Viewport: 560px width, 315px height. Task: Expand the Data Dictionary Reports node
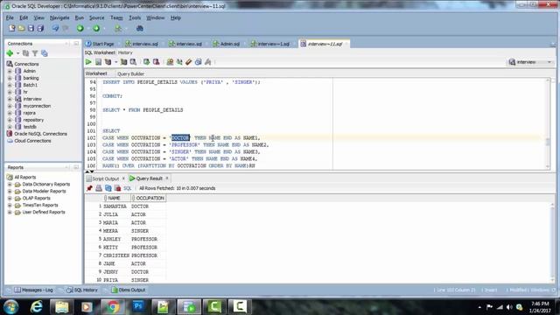(10, 185)
